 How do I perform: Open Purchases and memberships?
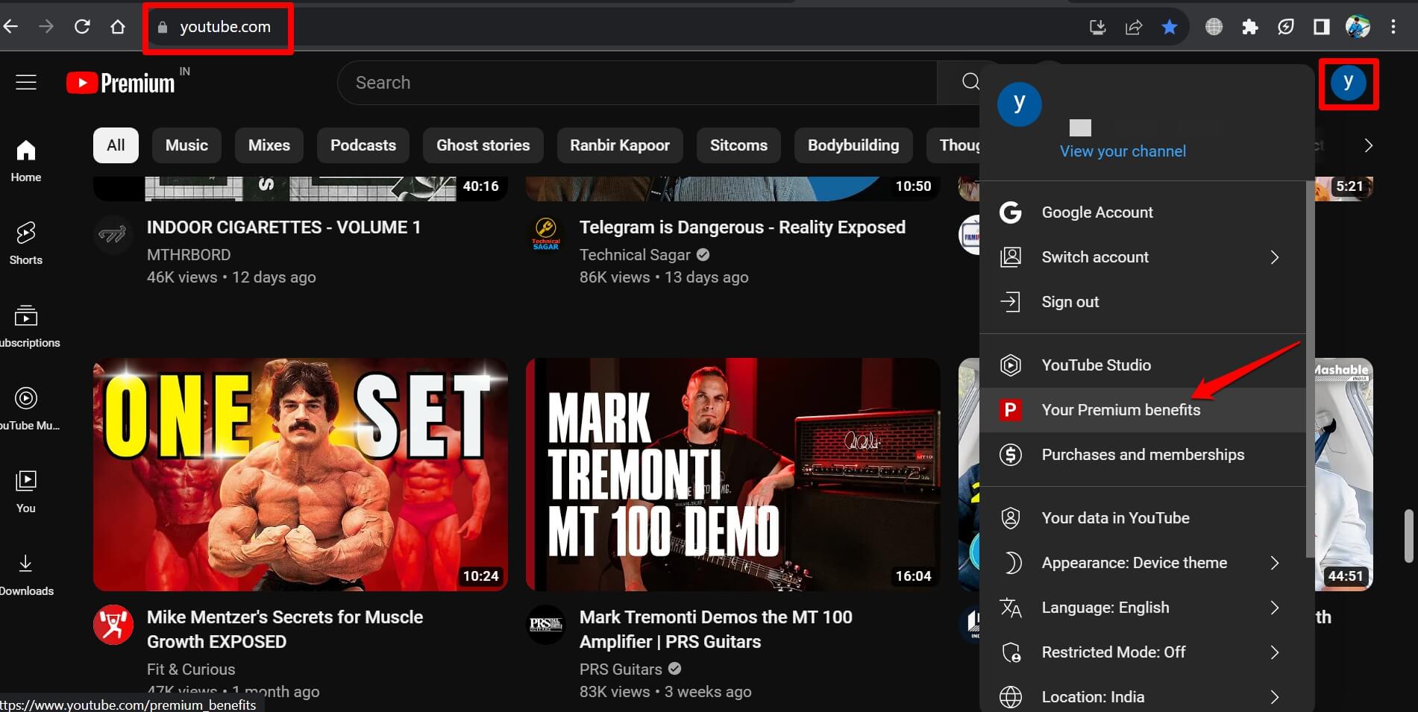tap(1142, 455)
